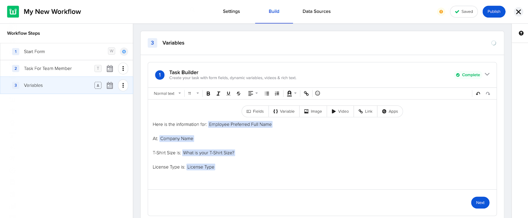The height and width of the screenshot is (218, 528).
Task: Click the Next button
Action: [x=480, y=202]
